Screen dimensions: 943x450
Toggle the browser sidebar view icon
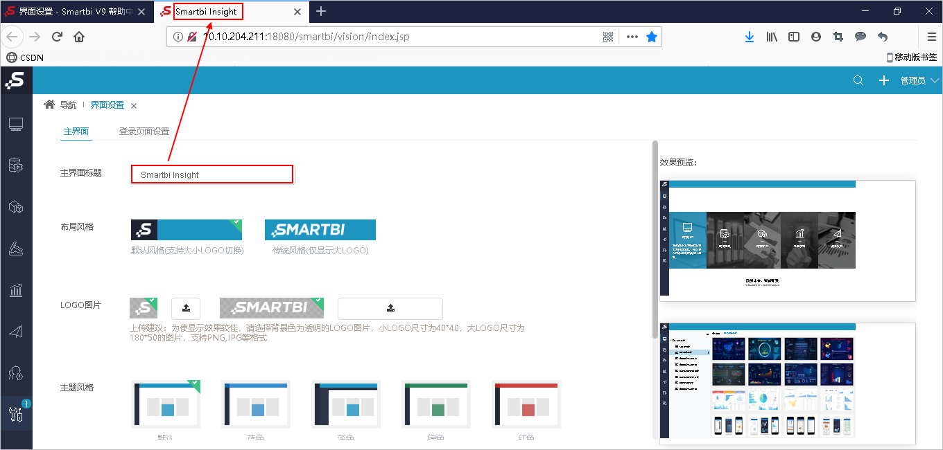[794, 37]
